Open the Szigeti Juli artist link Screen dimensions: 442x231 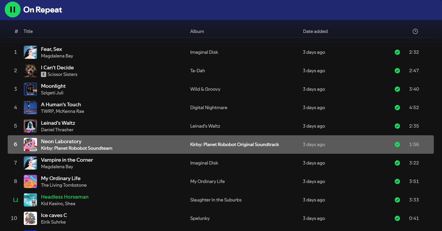pyautogui.click(x=52, y=93)
